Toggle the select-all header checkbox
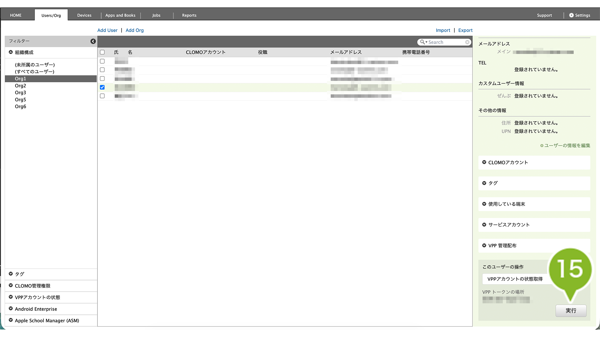The height and width of the screenshot is (337, 600). tap(102, 52)
